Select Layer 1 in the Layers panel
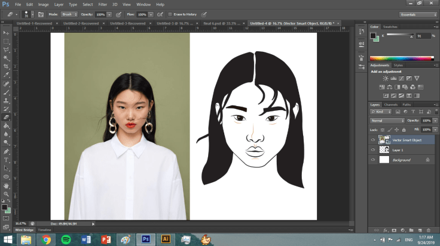440x246 pixels. pos(398,150)
